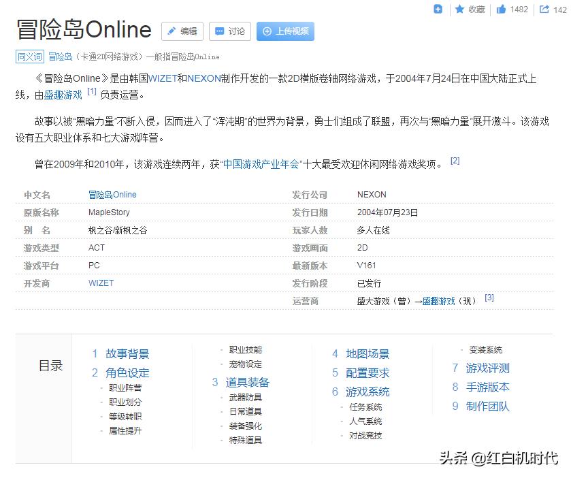This screenshot has height=478, width=571.
Task: Open the WIZET link in intro paragraph
Action: tap(163, 78)
